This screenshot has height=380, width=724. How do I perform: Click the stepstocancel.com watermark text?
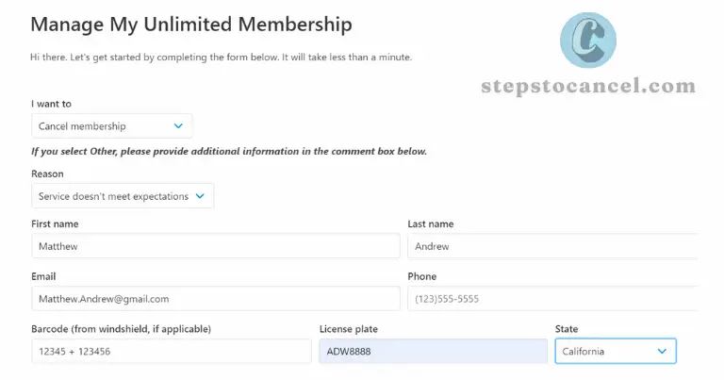pyautogui.click(x=587, y=87)
